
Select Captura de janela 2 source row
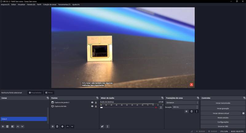[x=74, y=102]
